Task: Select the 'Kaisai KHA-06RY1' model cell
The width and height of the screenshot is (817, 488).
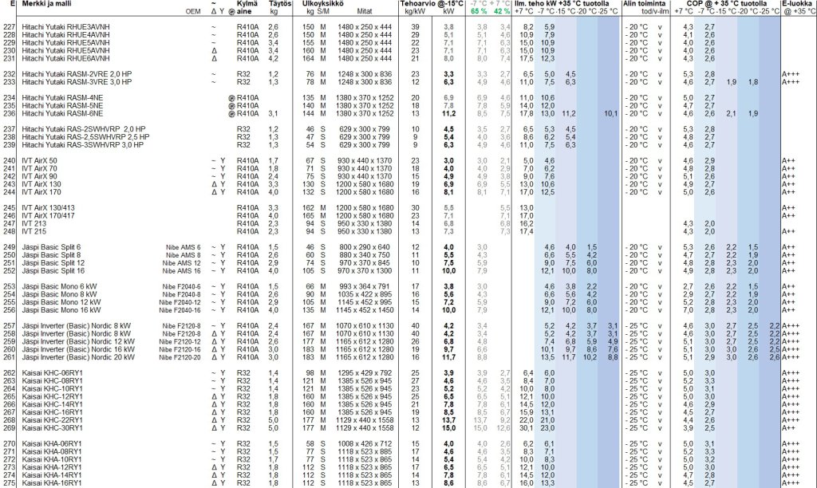Action: [x=52, y=444]
